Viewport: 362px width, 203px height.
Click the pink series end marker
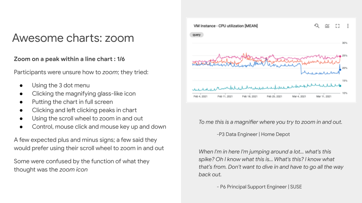[x=340, y=56]
